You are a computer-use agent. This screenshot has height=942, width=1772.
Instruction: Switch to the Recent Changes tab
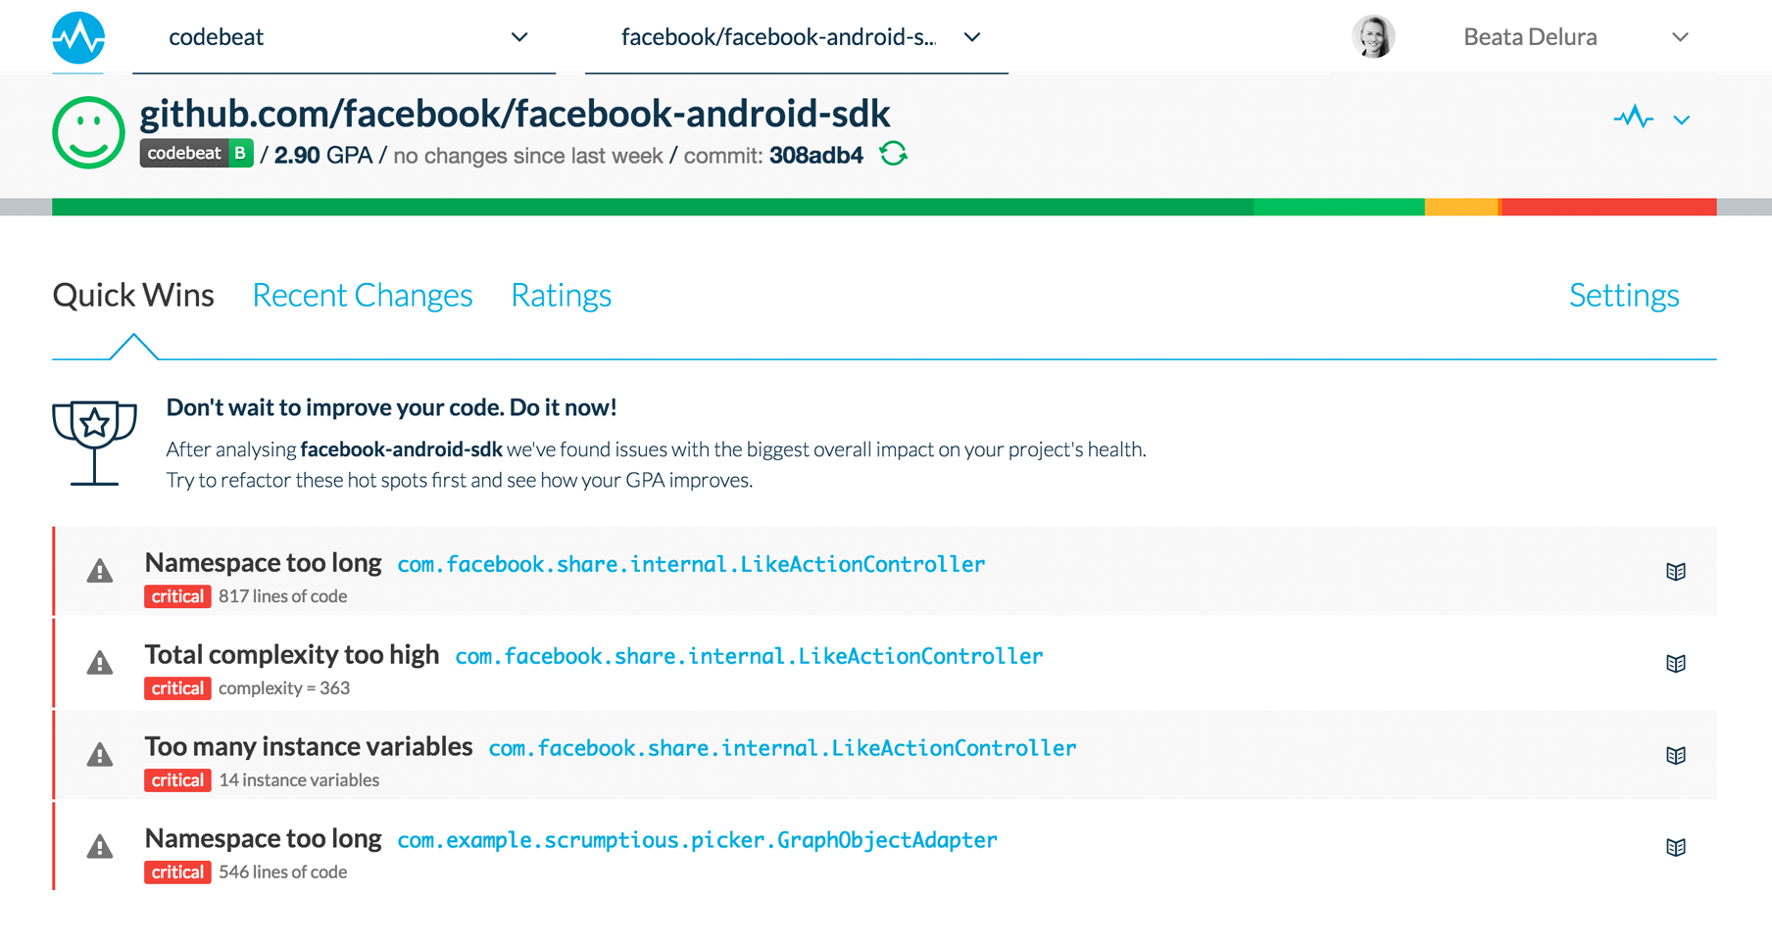tap(362, 295)
